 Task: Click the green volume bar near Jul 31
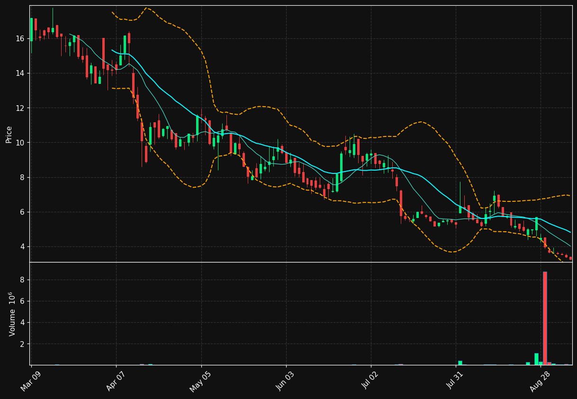460,363
